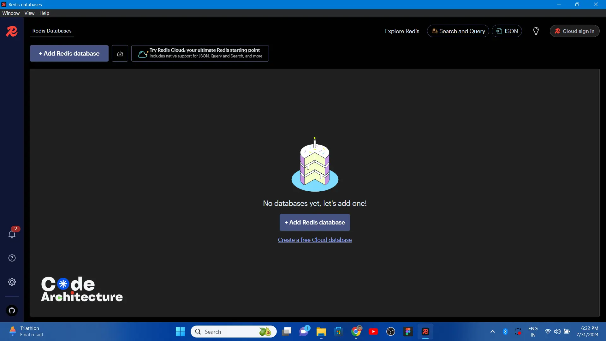606x341 pixels.
Task: Open the View menu
Action: point(29,13)
